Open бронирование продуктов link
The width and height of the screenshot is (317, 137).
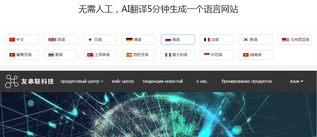[247, 81]
